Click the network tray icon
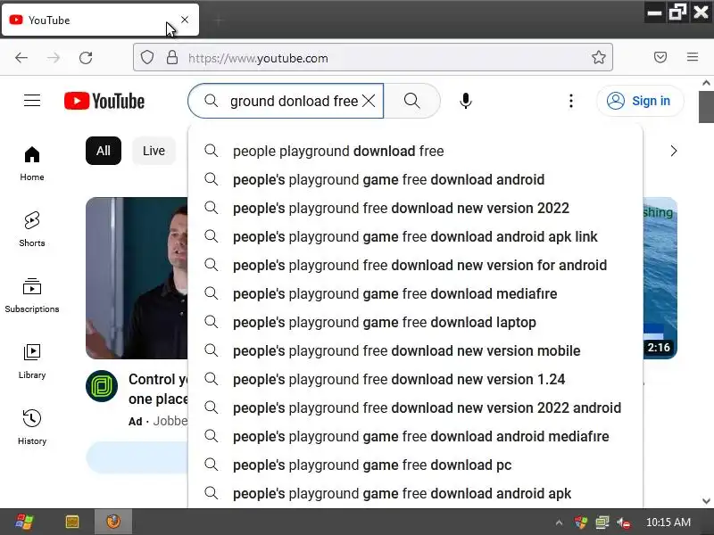714x535 pixels. coord(602,523)
